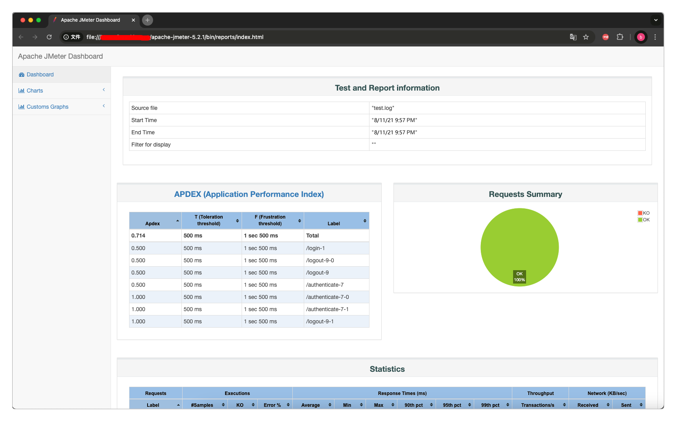Sort Statistics by #Samples column
The width and height of the screenshot is (676, 421).
[x=205, y=405]
